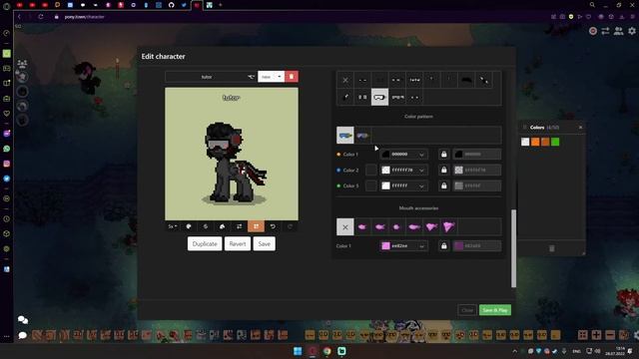Redo the character edit

(290, 226)
